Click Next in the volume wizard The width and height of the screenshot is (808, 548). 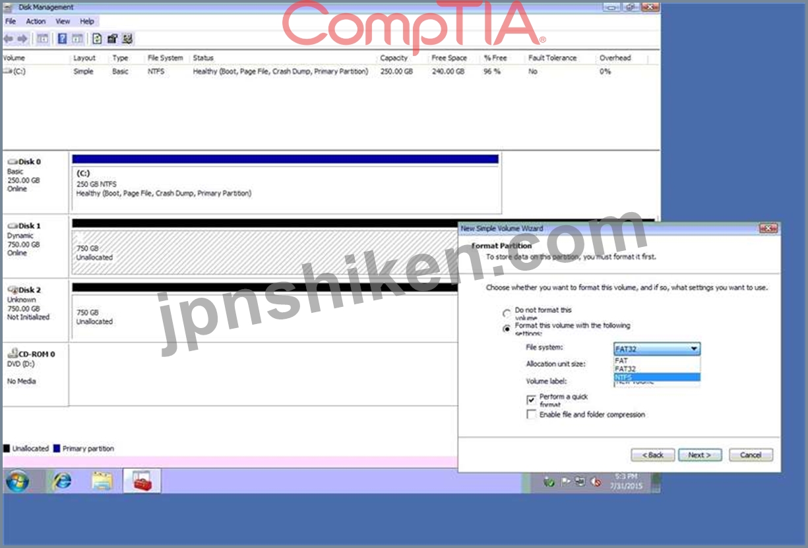tap(700, 455)
